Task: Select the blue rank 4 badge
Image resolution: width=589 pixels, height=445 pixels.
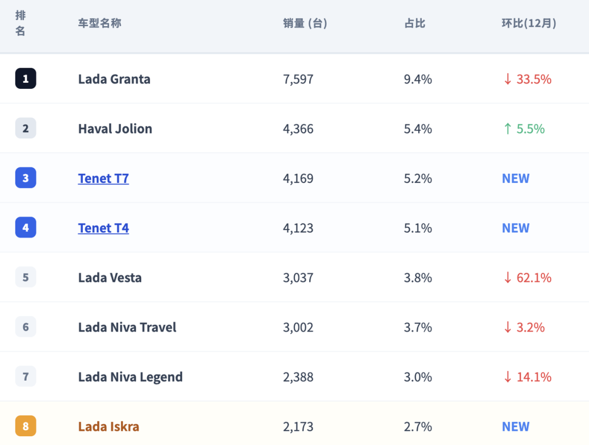Action: point(26,227)
